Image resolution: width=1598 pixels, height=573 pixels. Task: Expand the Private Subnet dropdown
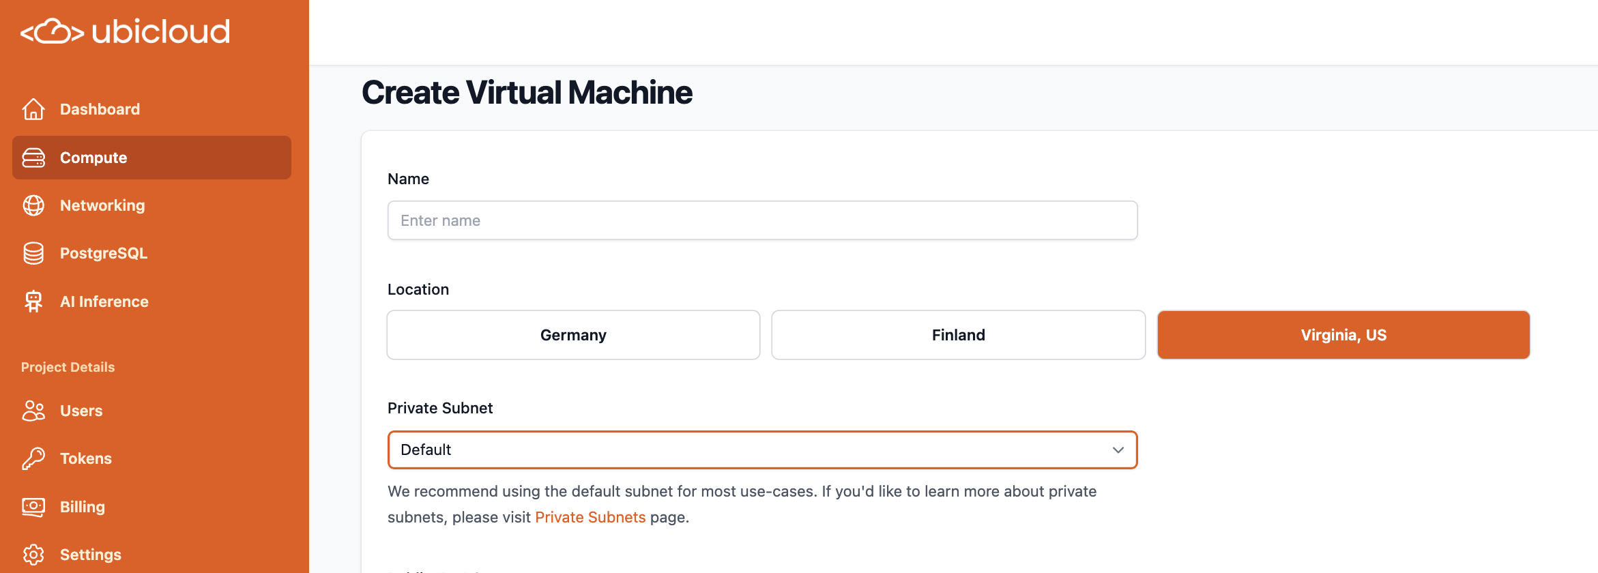coord(762,450)
